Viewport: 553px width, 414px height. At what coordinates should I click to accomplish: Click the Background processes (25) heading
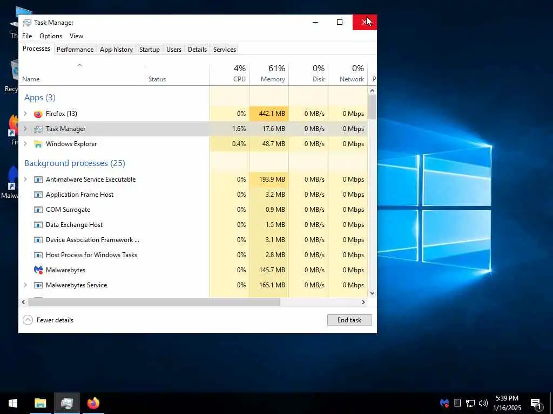pos(75,163)
